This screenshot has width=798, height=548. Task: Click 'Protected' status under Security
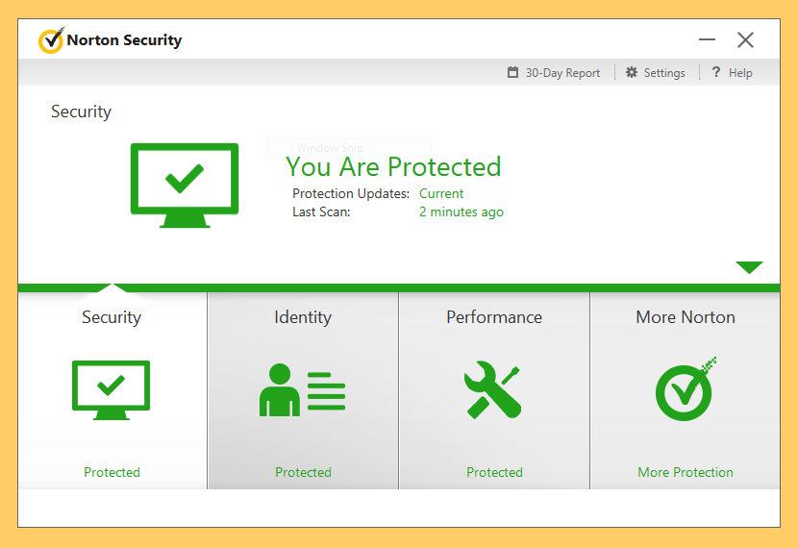click(112, 472)
